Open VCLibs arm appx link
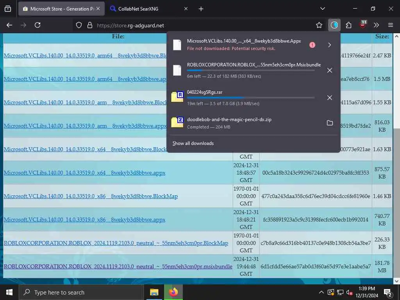The image size is (400, 300). click(x=85, y=126)
